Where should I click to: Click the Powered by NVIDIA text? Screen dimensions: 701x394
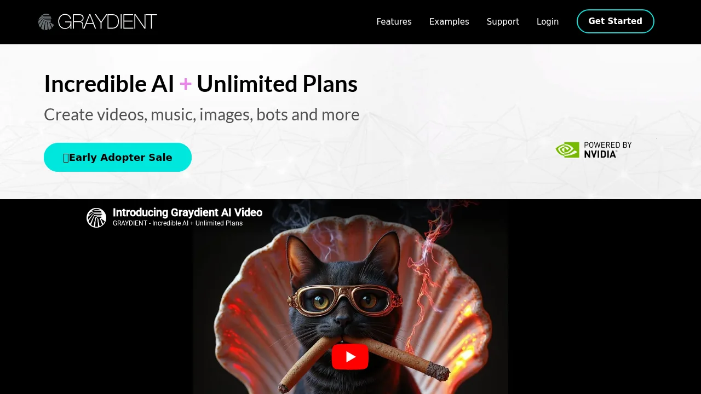pos(607,150)
